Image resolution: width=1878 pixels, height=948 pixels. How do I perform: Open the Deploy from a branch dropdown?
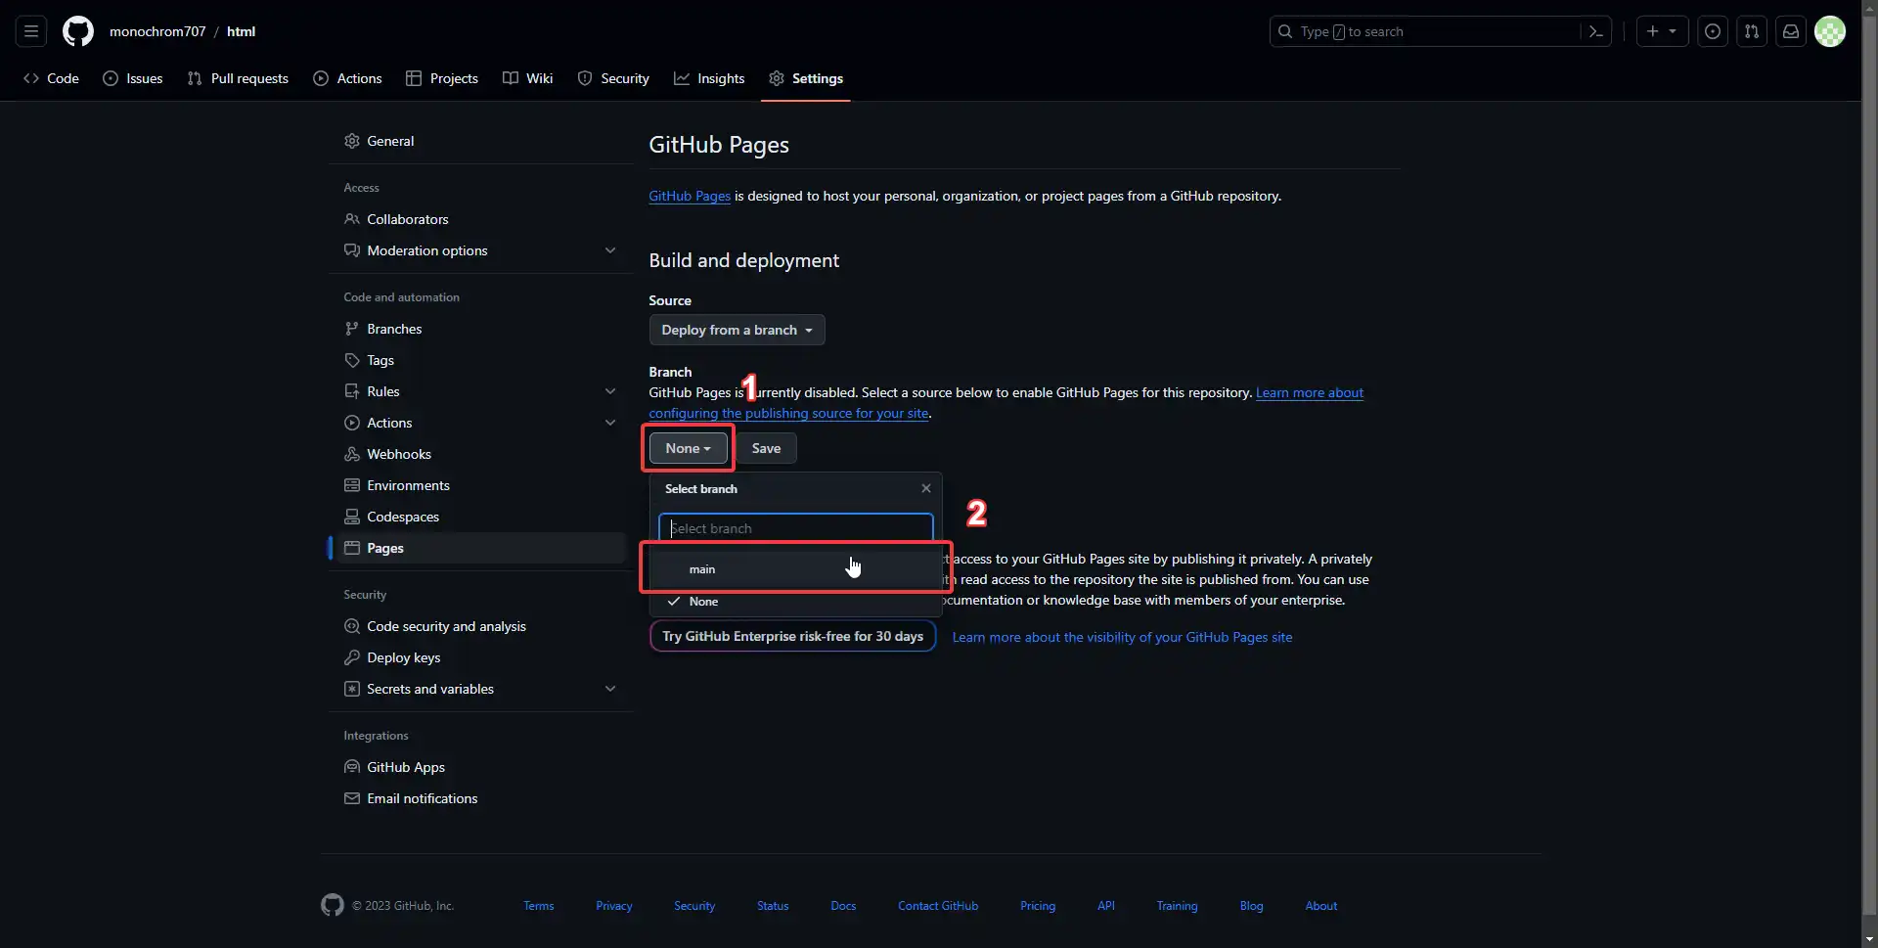coord(737,330)
